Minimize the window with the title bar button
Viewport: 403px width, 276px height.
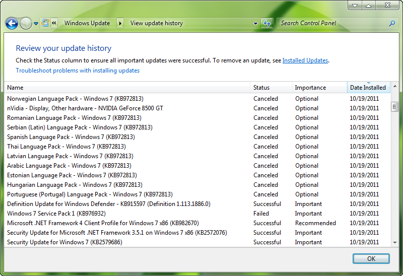(355, 6)
